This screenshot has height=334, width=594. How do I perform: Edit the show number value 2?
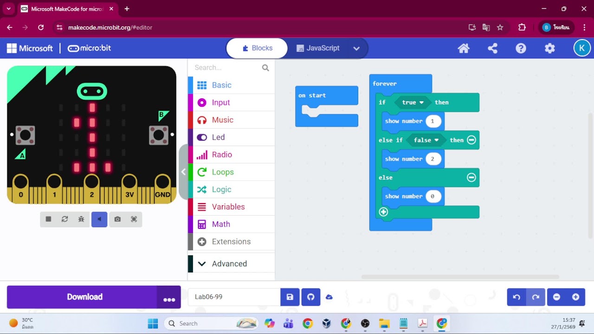pyautogui.click(x=433, y=159)
